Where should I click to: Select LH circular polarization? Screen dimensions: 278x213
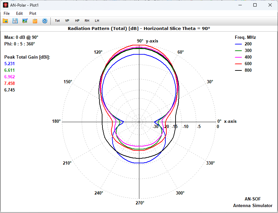point(97,20)
